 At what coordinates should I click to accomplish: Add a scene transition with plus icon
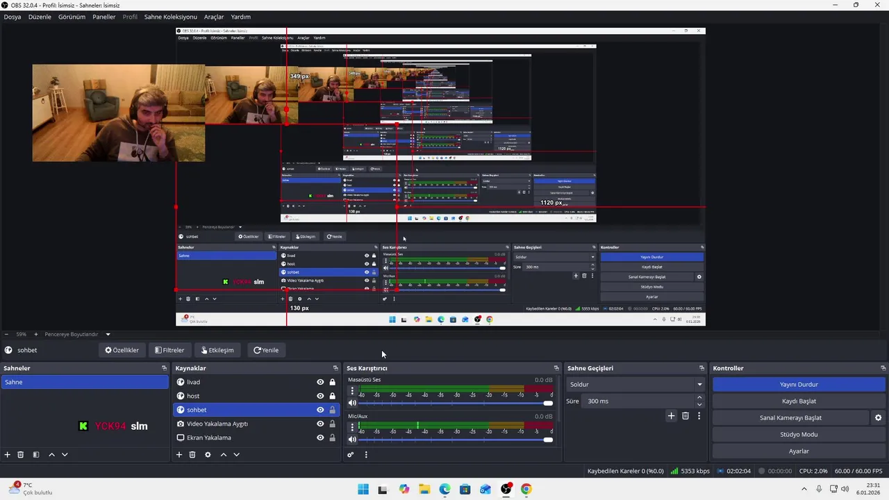(671, 416)
